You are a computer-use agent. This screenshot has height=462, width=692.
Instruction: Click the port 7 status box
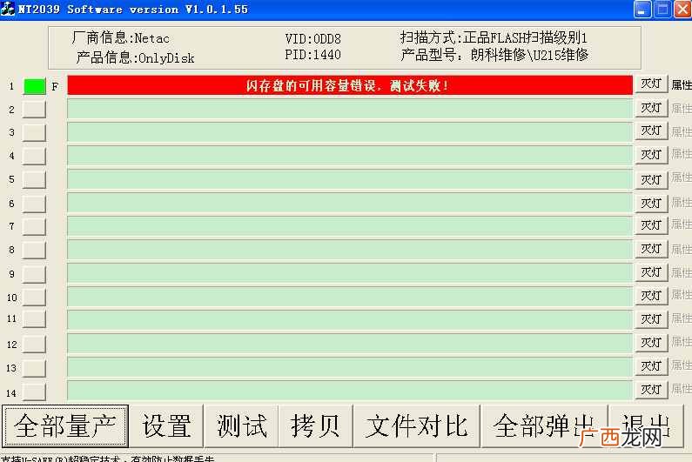coord(35,227)
